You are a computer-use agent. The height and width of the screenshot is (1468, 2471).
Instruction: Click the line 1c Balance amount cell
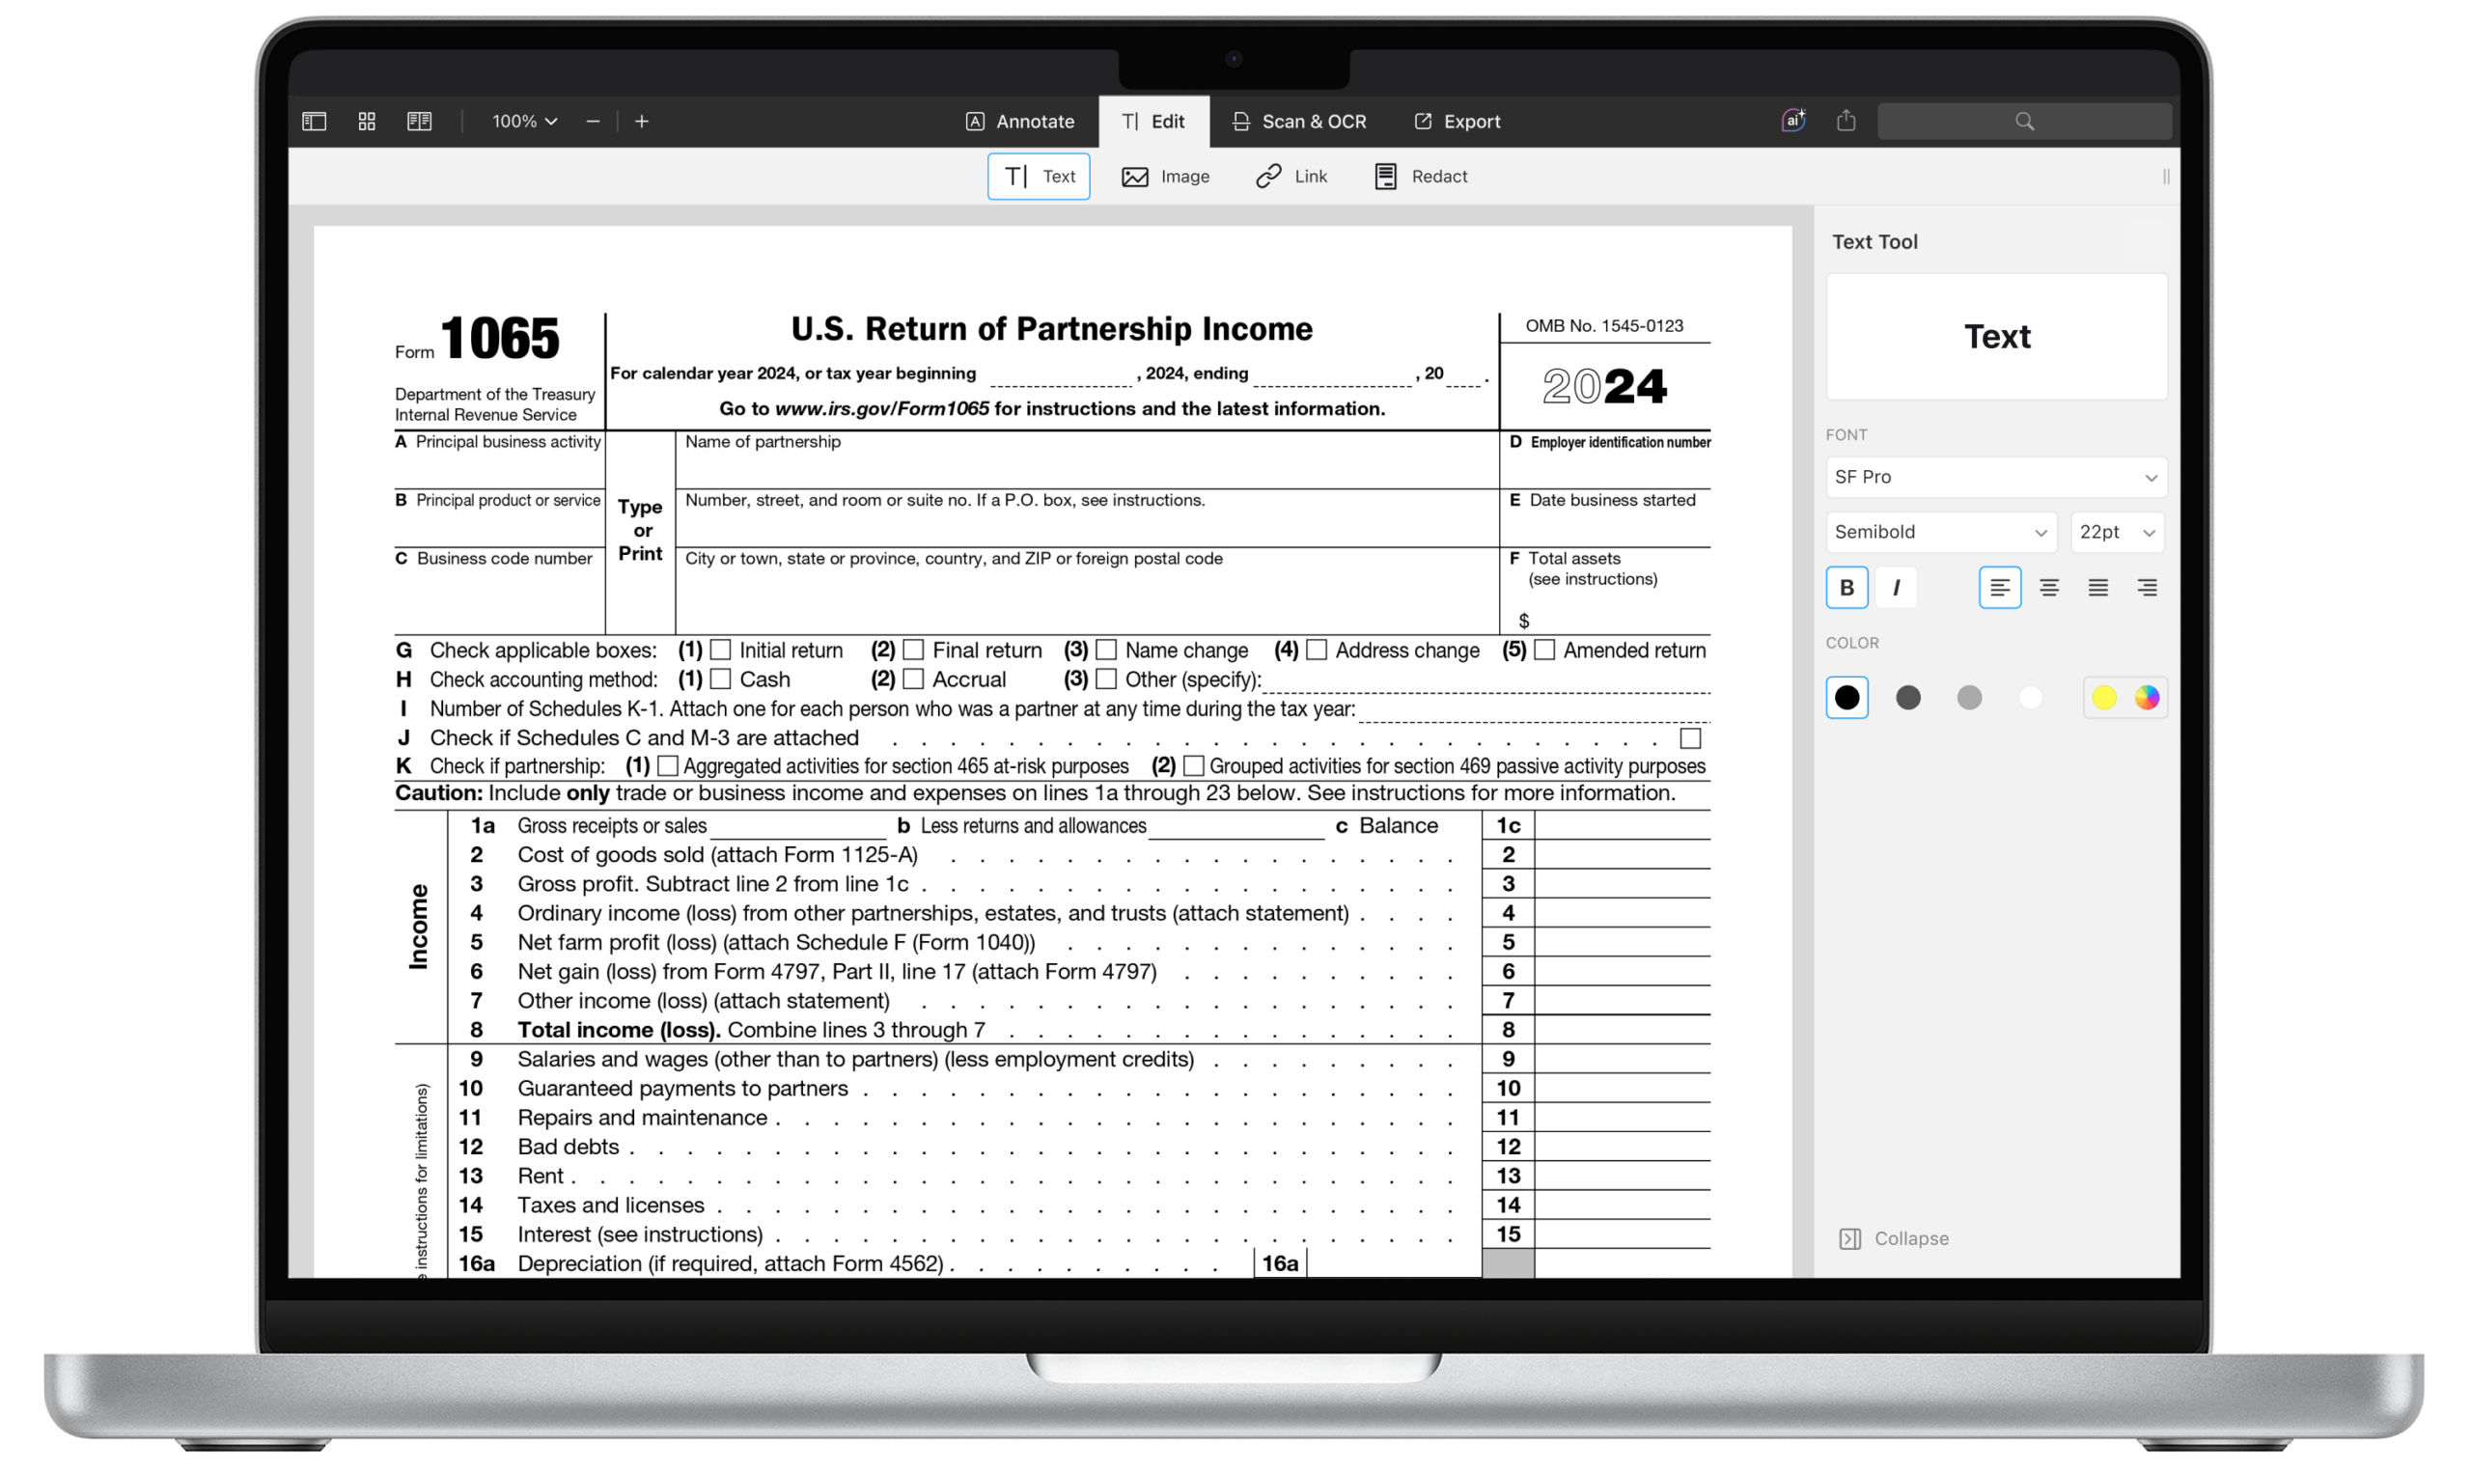click(x=1623, y=825)
